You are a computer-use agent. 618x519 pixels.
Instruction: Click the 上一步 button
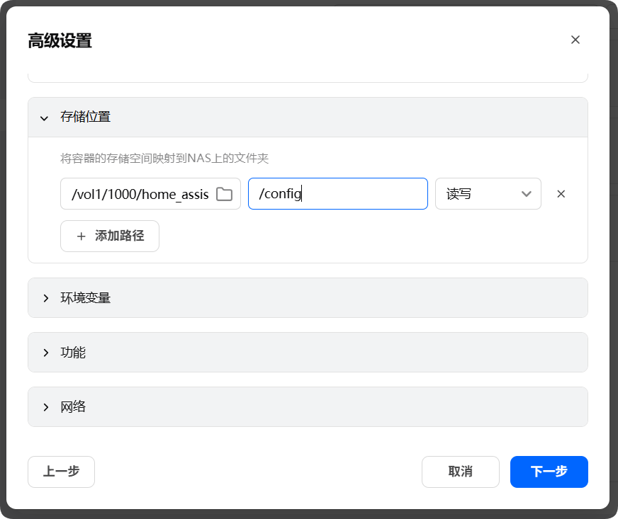(x=61, y=472)
